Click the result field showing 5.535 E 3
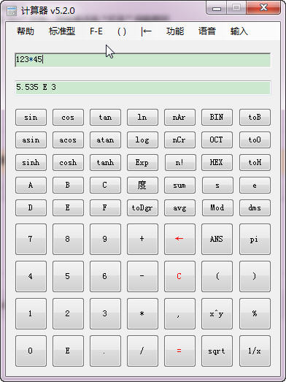This screenshot has width=286, height=382. click(142, 87)
